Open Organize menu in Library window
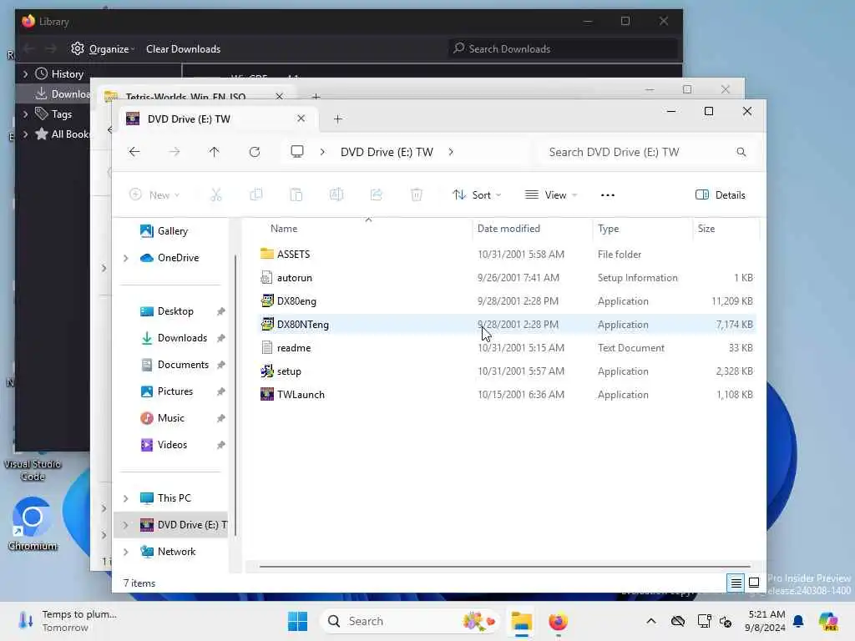855x641 pixels. click(103, 49)
